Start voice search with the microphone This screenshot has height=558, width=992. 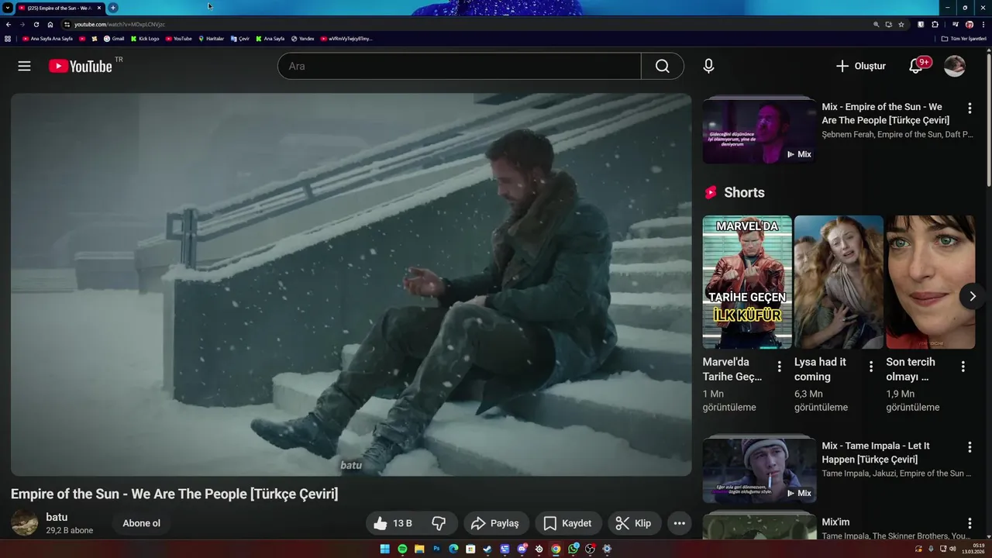coord(708,66)
